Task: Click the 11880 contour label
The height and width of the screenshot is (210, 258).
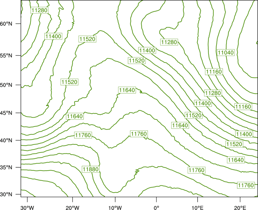Action: 91,169
